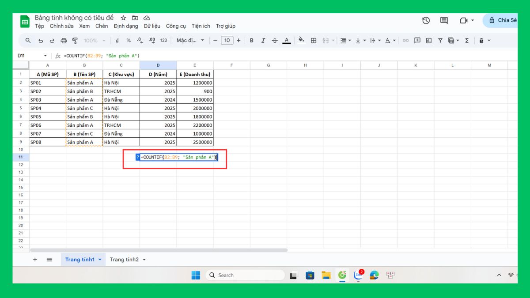Image resolution: width=530 pixels, height=298 pixels.
Task: Undo the last action
Action: point(40,40)
